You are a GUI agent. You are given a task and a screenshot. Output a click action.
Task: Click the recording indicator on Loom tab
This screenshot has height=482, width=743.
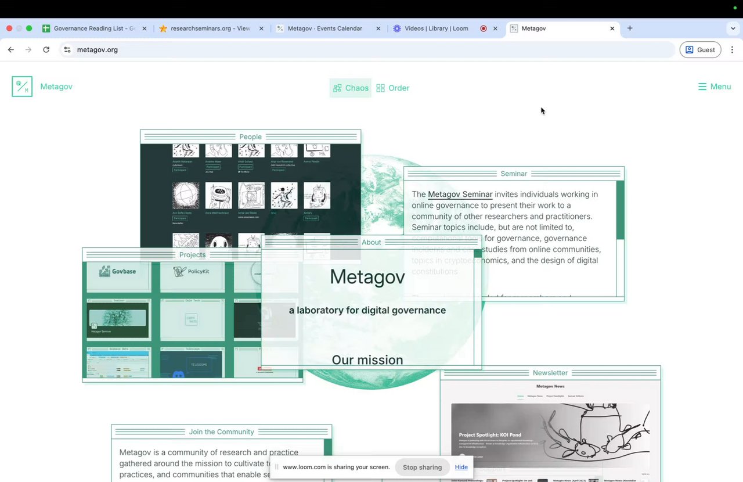[x=484, y=28]
